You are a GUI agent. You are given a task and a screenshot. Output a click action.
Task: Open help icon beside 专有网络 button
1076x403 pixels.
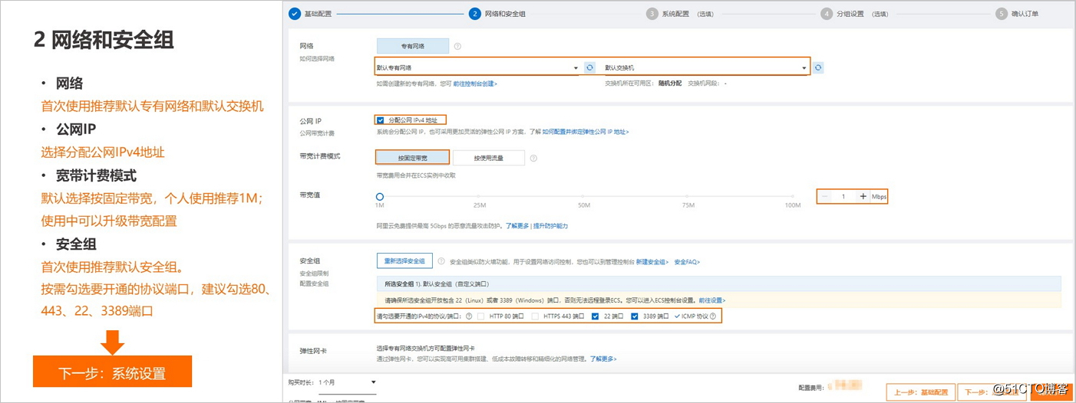pos(457,46)
